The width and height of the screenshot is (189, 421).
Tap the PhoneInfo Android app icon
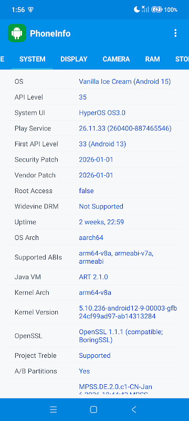coord(17,33)
